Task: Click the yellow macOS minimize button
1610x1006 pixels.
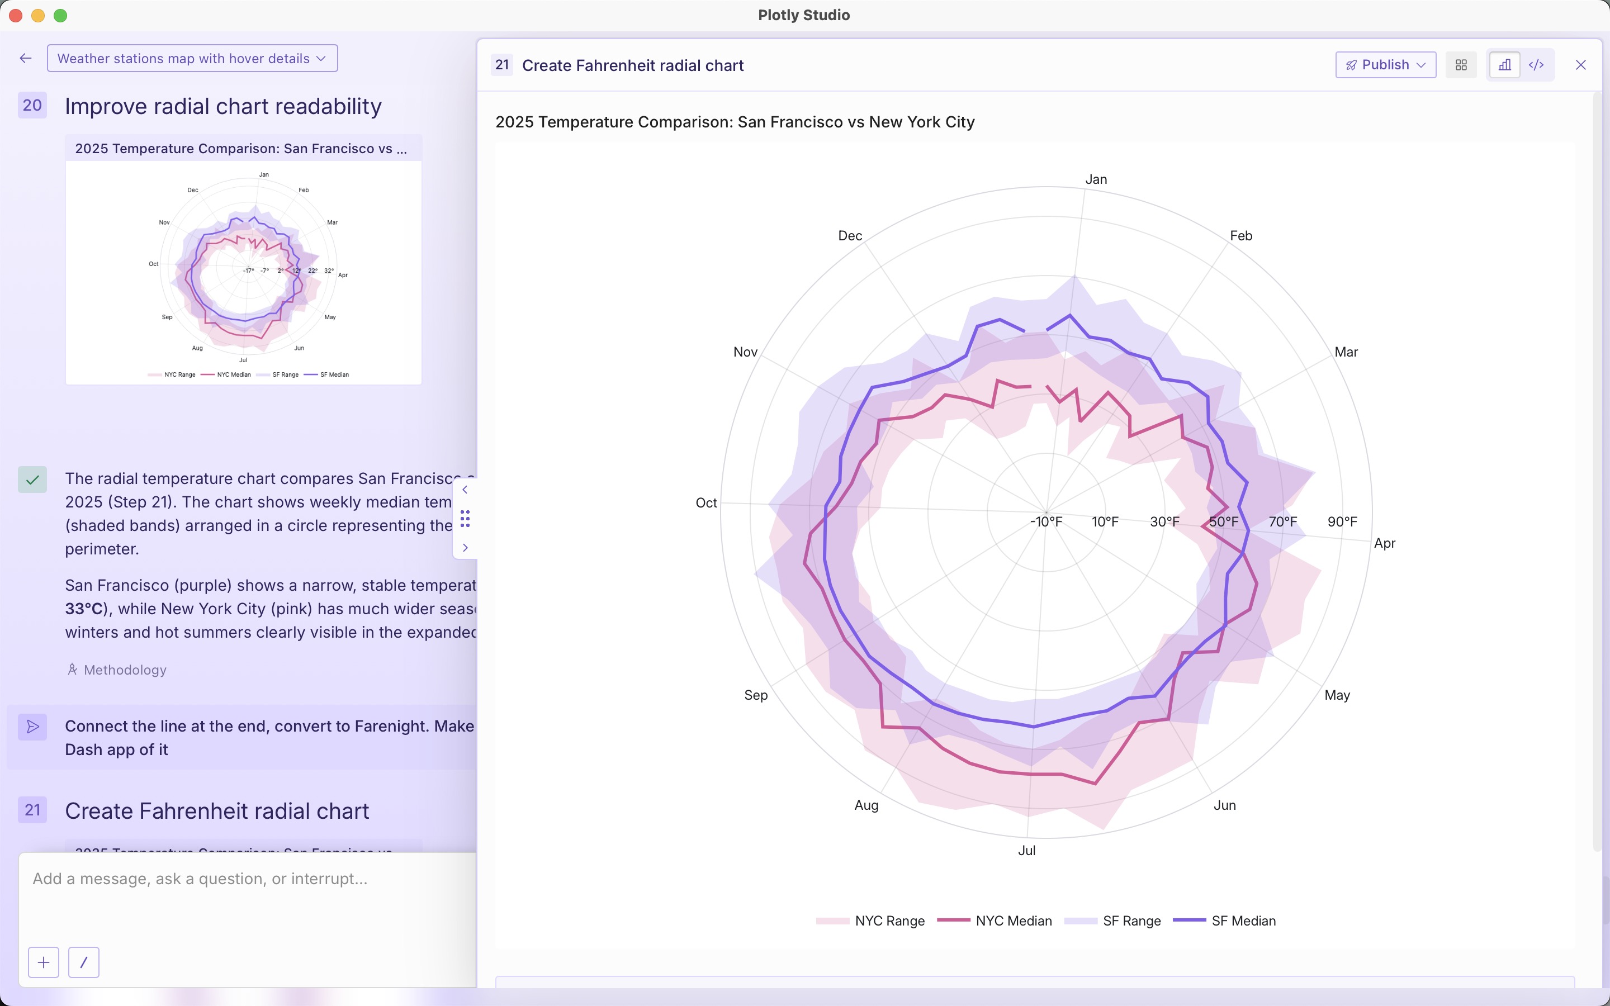Action: (38, 15)
